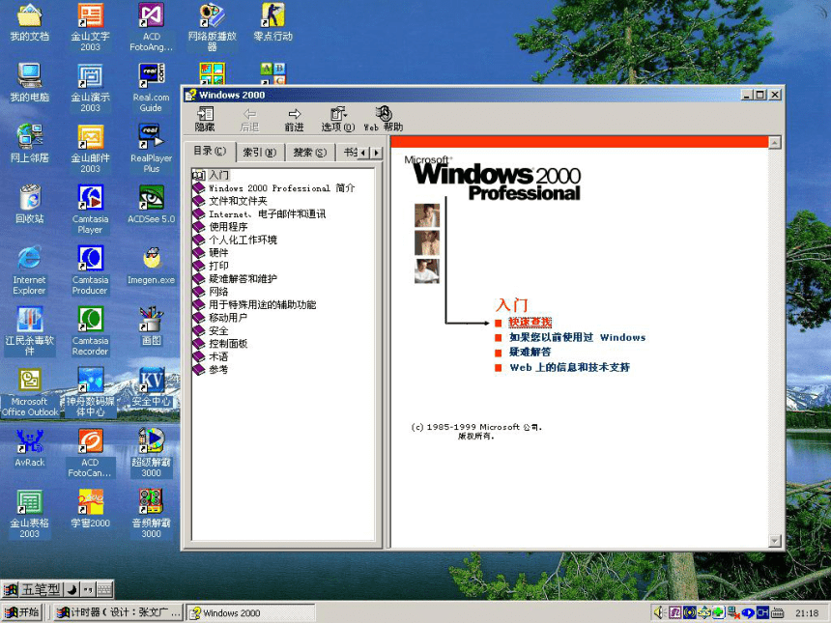Toggle the punctuation mode button on IME bar
Screen dimensions: 831x623
(x=88, y=589)
